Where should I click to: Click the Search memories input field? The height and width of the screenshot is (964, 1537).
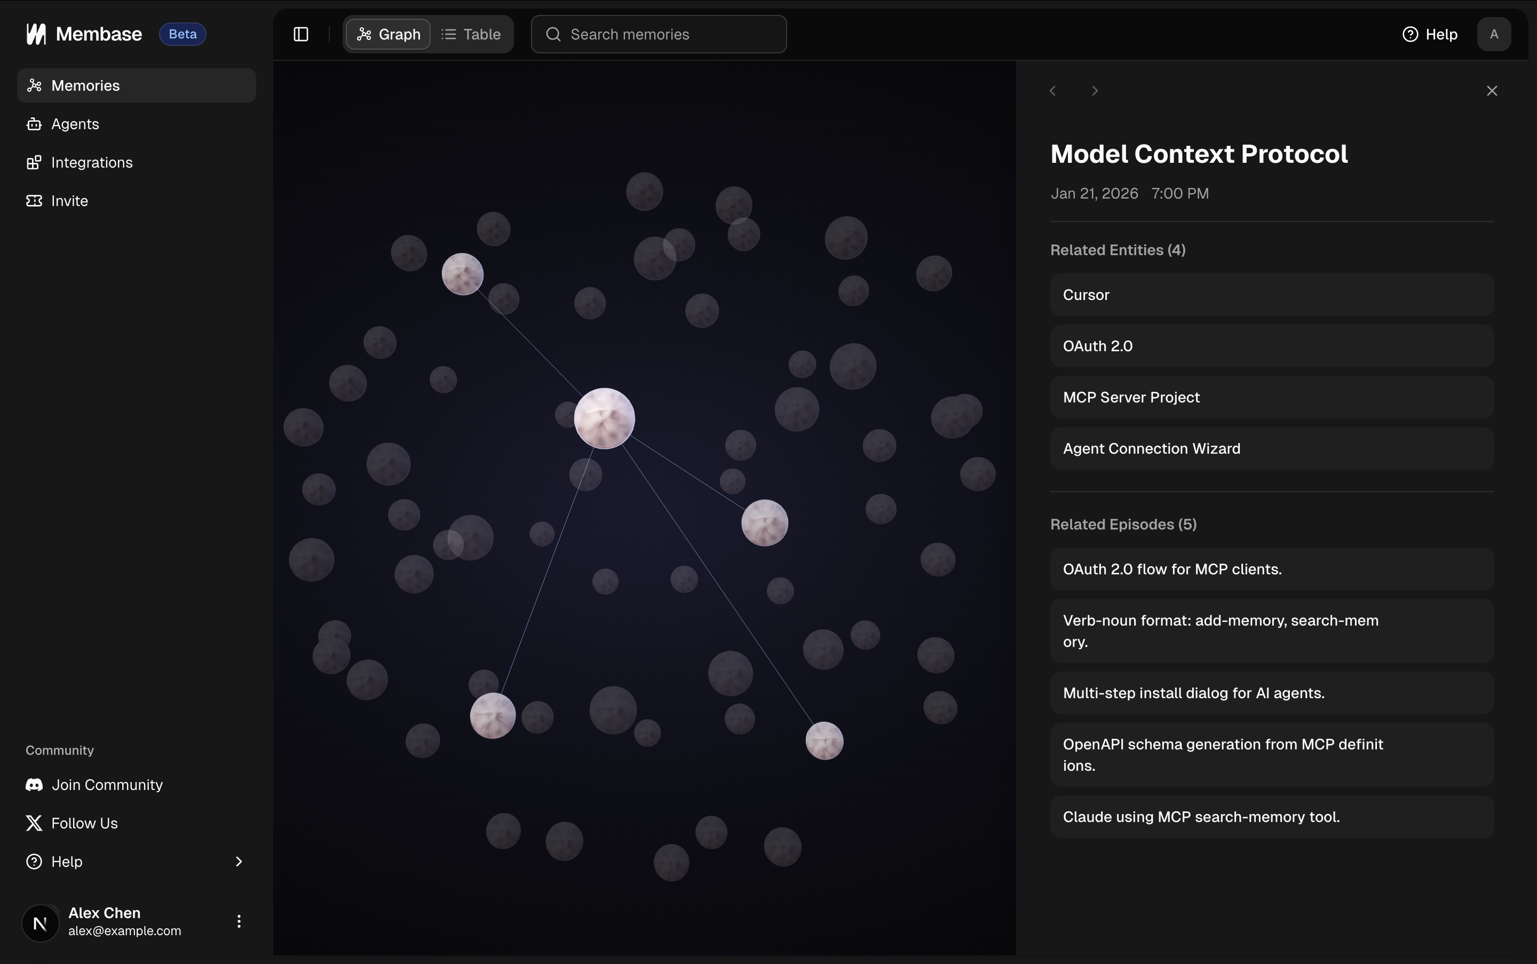657,34
